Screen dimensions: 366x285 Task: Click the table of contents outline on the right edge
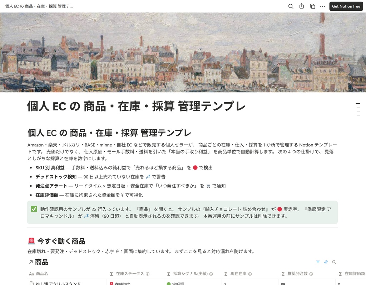[358, 109]
